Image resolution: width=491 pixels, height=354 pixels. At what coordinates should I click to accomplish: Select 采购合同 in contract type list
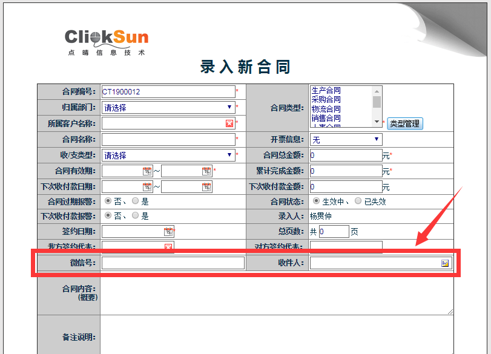(x=326, y=99)
